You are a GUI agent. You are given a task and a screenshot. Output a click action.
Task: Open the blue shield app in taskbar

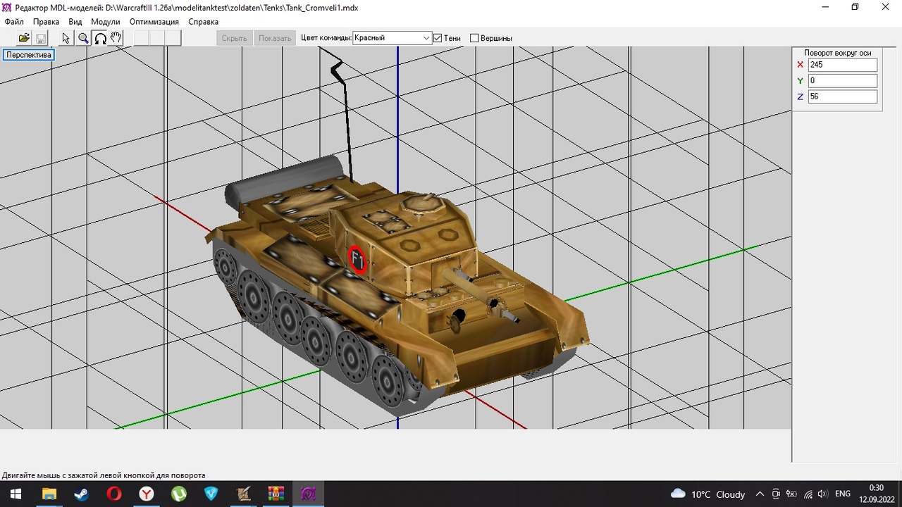[211, 494]
